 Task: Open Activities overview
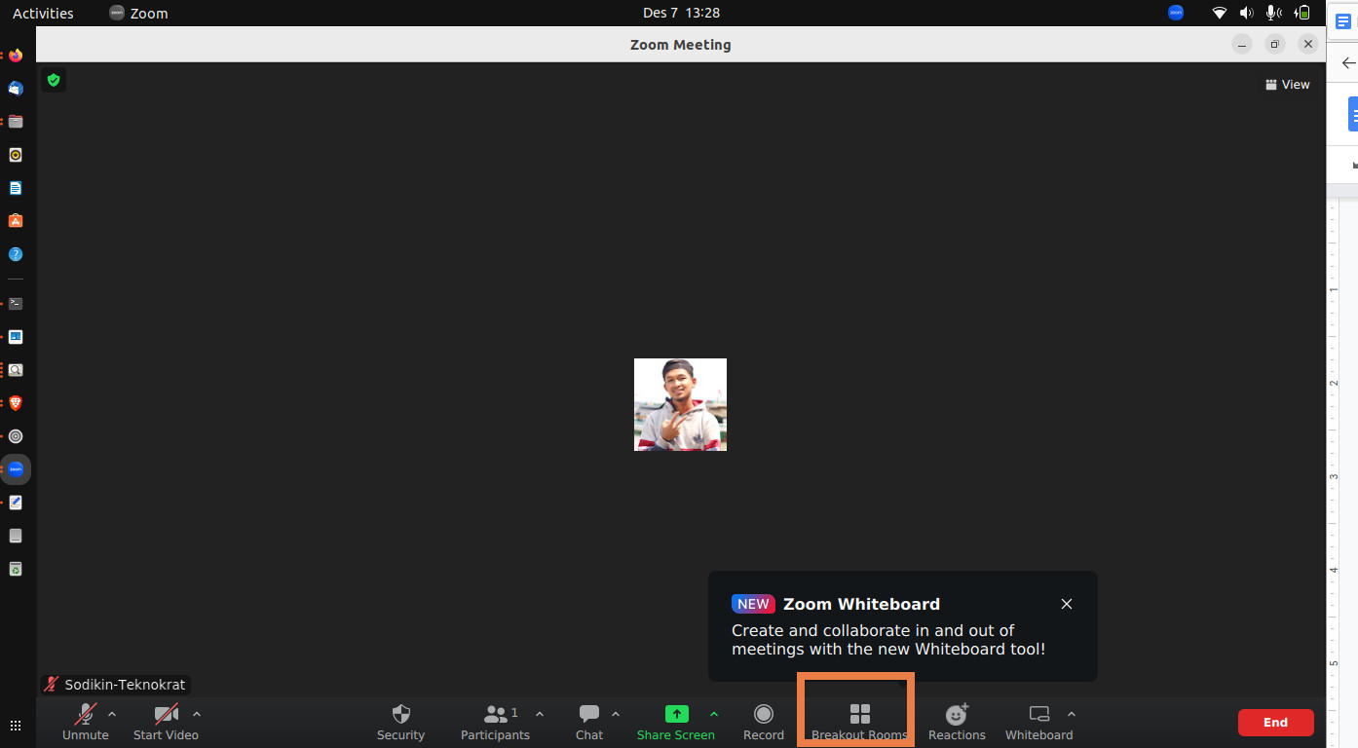43,13
